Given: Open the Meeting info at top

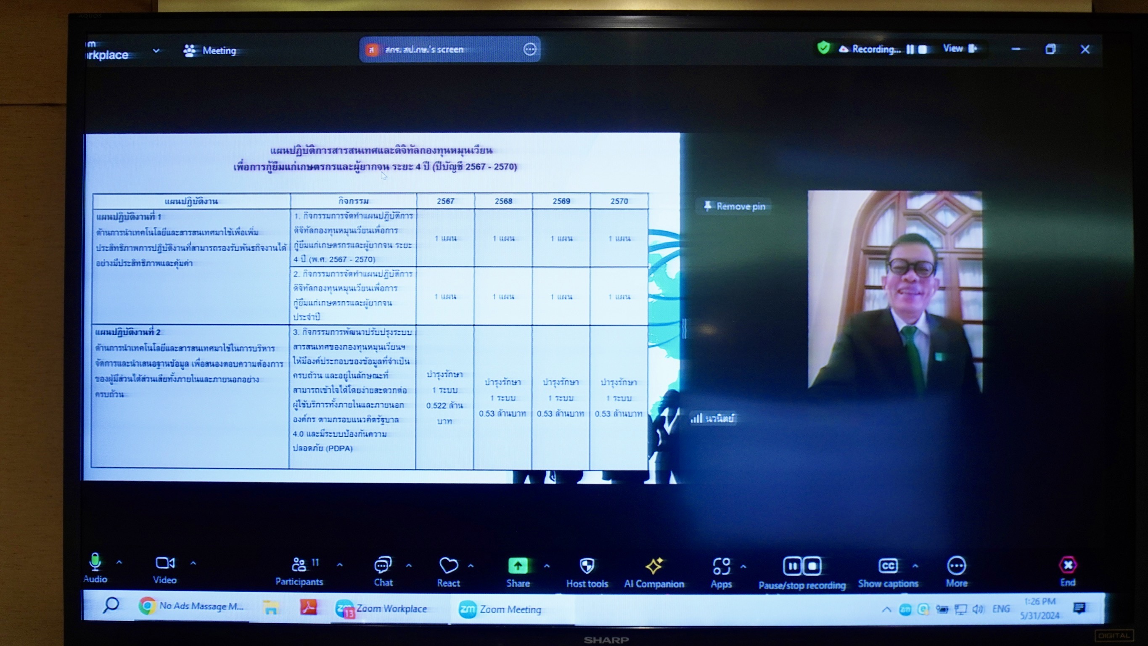Looking at the screenshot, I should (x=209, y=50).
